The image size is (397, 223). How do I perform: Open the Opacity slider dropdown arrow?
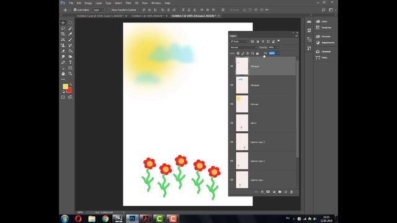pyautogui.click(x=277, y=47)
